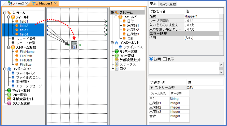The width and height of the screenshot is (227, 126).
Task: Select 合計 output field in right tree
Action: [130, 38]
